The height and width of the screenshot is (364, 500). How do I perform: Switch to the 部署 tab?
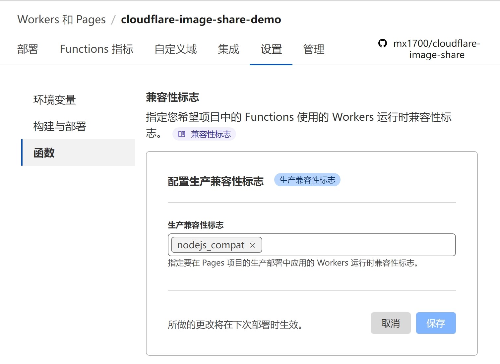pos(28,49)
